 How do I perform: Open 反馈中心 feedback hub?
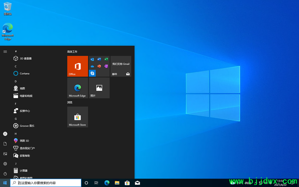click(21, 111)
